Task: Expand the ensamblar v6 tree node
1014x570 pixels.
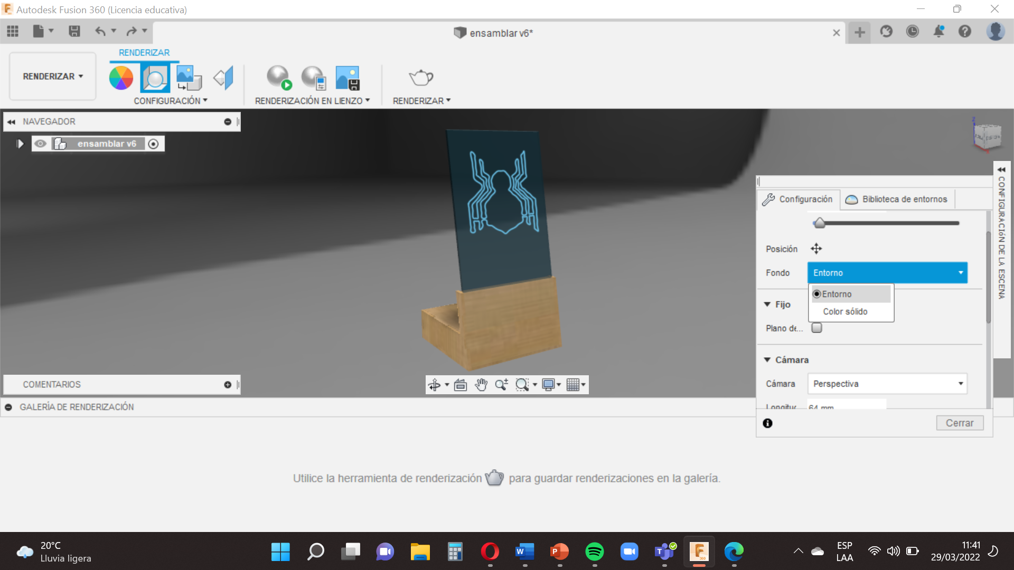Action: tap(20, 144)
